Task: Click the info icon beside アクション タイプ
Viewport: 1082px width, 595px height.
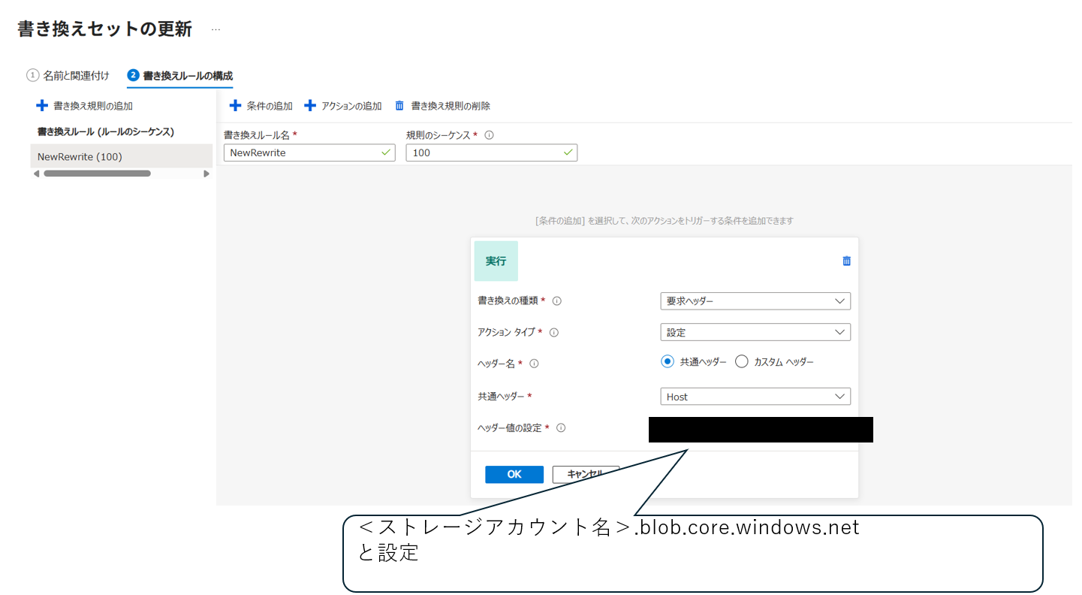Action: 553,331
